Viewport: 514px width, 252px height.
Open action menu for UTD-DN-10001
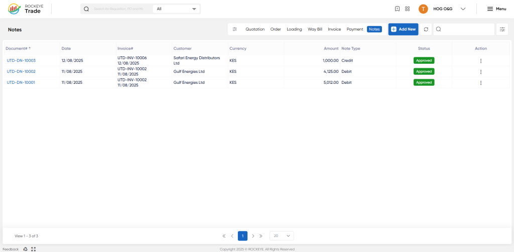pos(480,83)
